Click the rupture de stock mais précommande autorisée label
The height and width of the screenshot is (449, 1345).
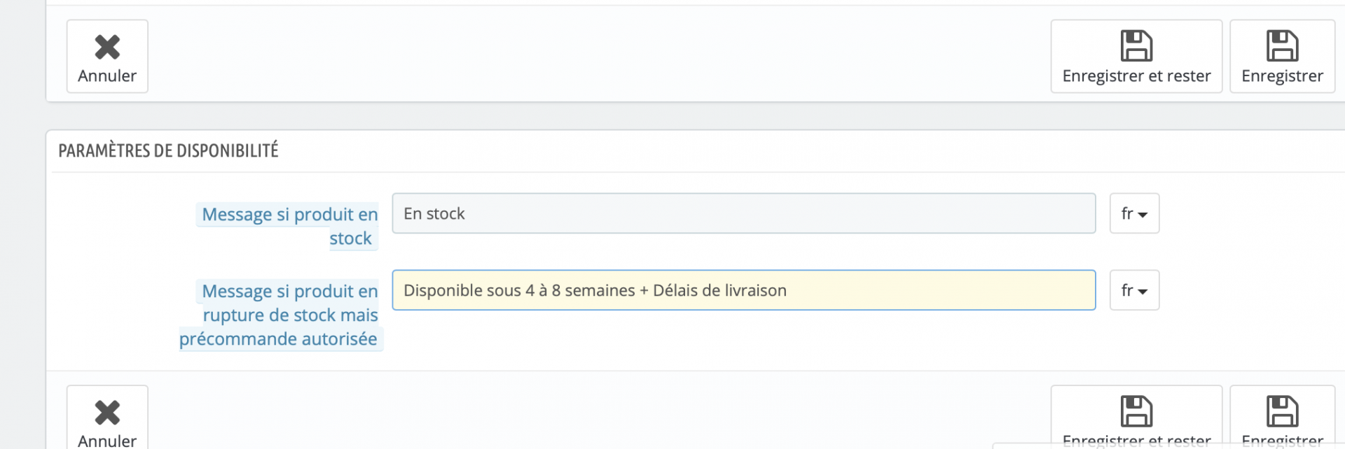pos(280,315)
